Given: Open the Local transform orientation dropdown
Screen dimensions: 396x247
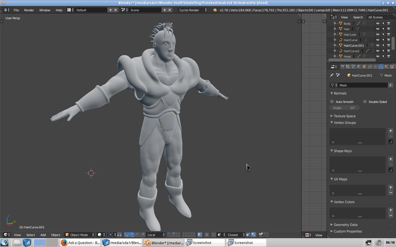Looking at the screenshot, I should 156,235.
